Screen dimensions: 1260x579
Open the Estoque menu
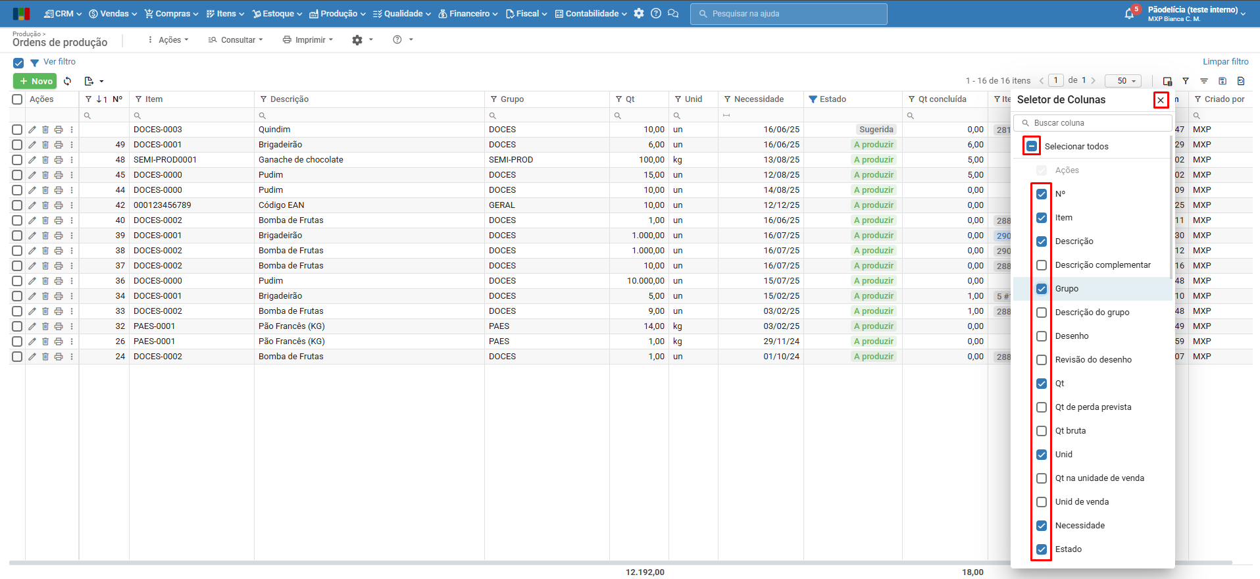click(277, 14)
